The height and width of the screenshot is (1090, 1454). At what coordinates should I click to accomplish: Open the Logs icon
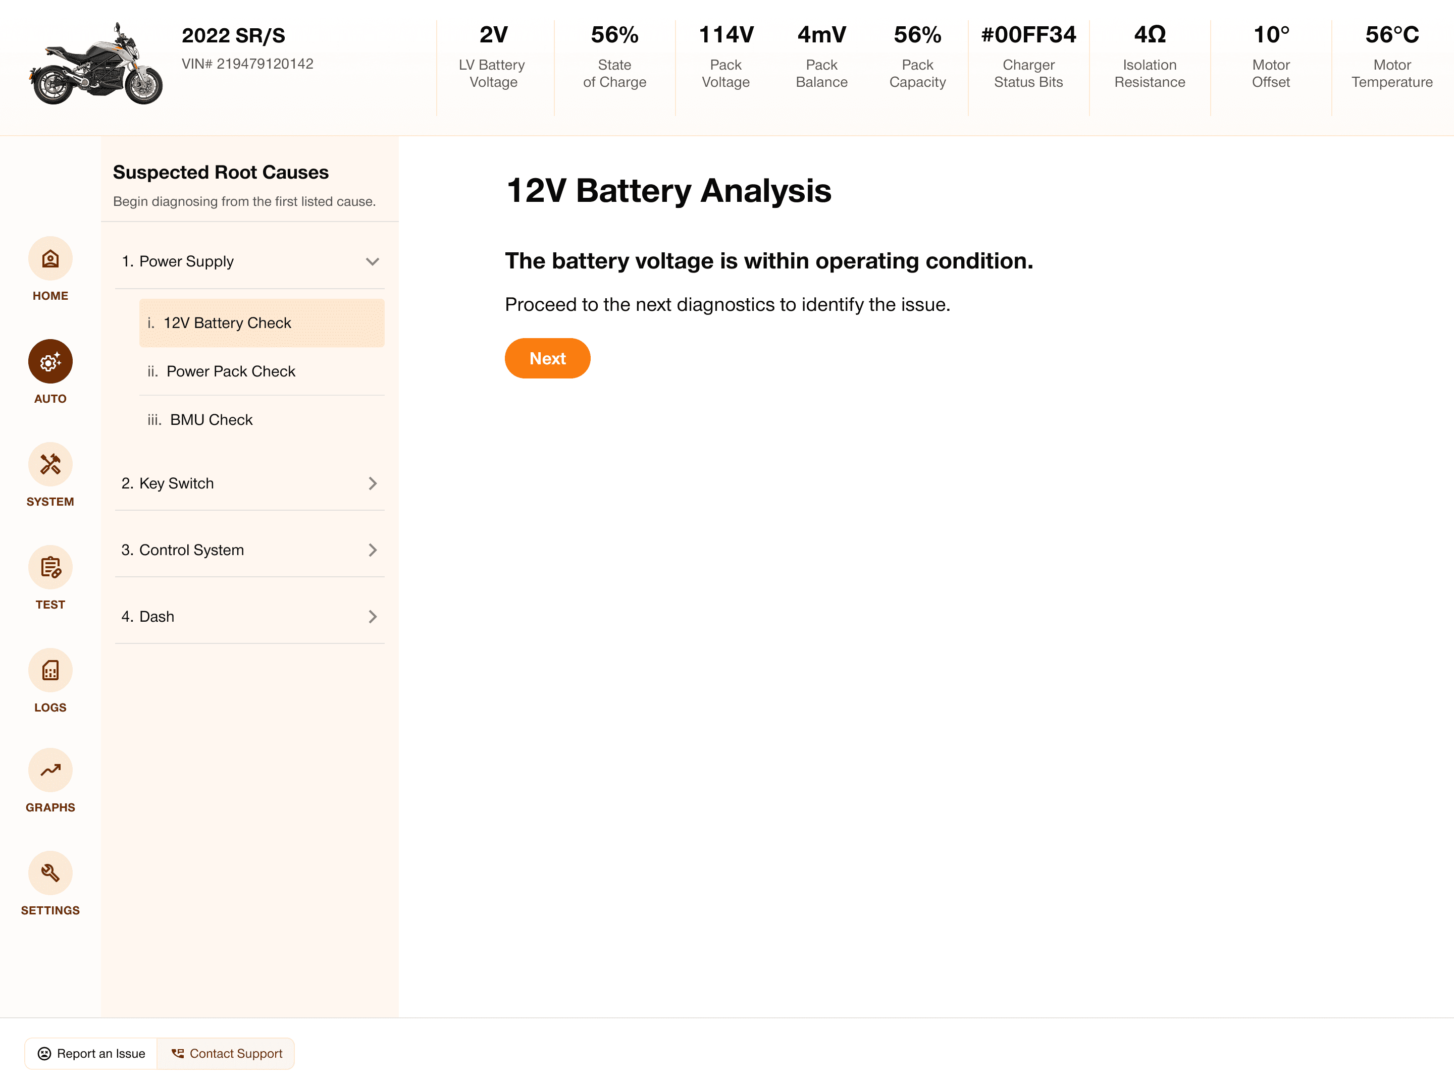pos(50,670)
